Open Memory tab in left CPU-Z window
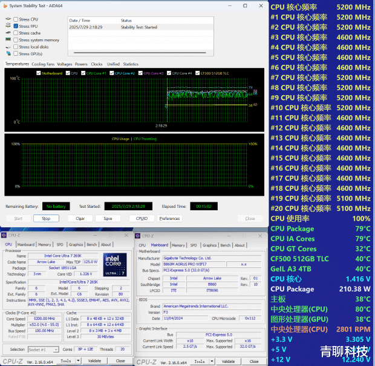Image resolution: width=375 pixels, height=366 pixels. point(45,245)
